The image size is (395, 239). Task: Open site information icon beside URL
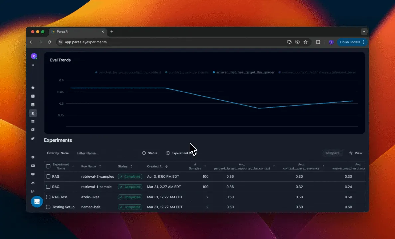60,42
